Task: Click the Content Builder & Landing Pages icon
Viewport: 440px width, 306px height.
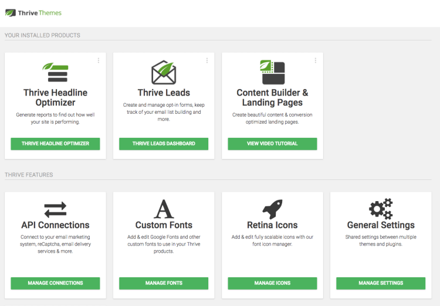Action: click(x=272, y=72)
